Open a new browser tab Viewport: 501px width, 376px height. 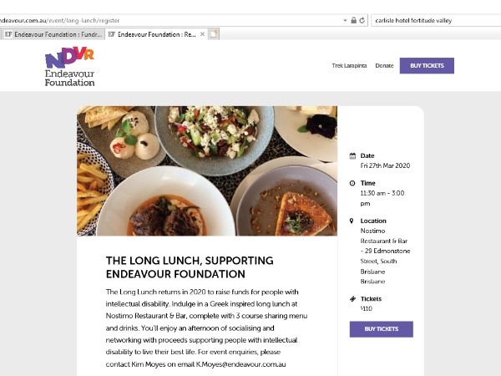click(x=214, y=34)
